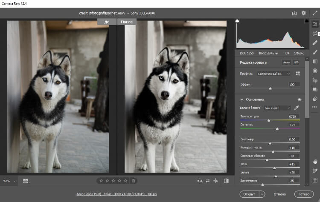Collapse the Основные section
Screen dimensions: 320x202
(241, 100)
